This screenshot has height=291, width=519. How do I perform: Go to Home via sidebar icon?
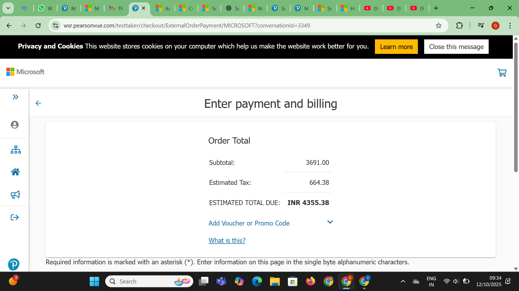(x=15, y=172)
